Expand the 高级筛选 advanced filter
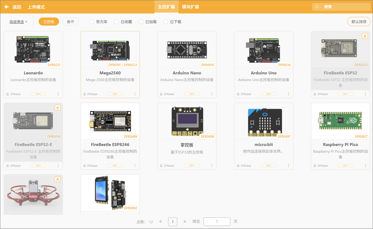373x229 pixels. (x=18, y=22)
